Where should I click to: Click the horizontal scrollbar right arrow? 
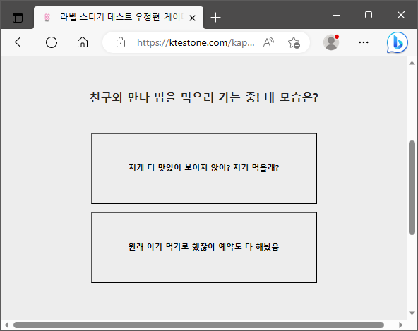400,325
